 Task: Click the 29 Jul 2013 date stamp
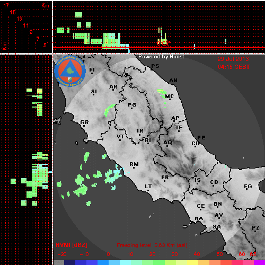click(233, 59)
